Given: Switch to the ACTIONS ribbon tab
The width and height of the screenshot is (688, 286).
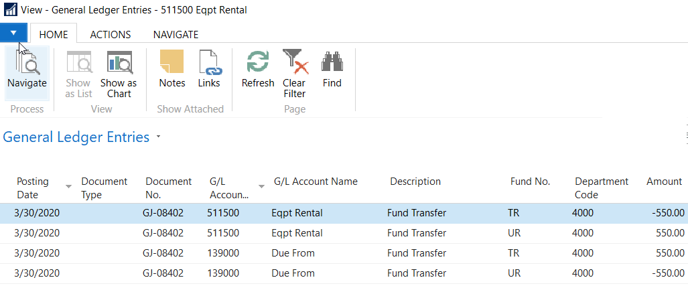Looking at the screenshot, I should pyautogui.click(x=111, y=34).
